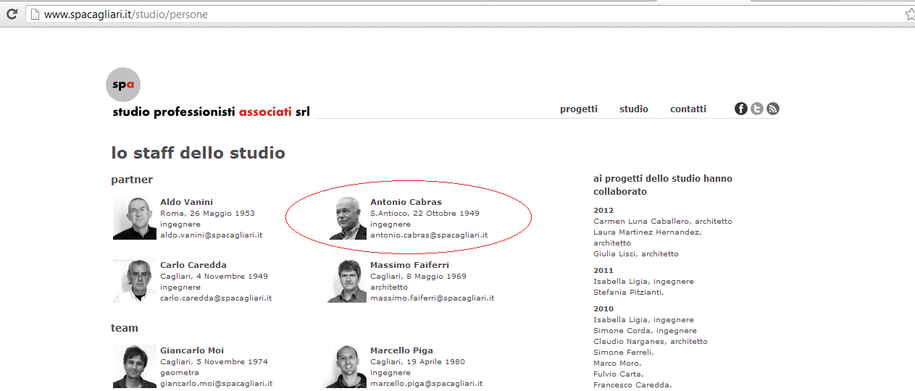
Task: Open the Facebook social icon
Action: click(741, 109)
